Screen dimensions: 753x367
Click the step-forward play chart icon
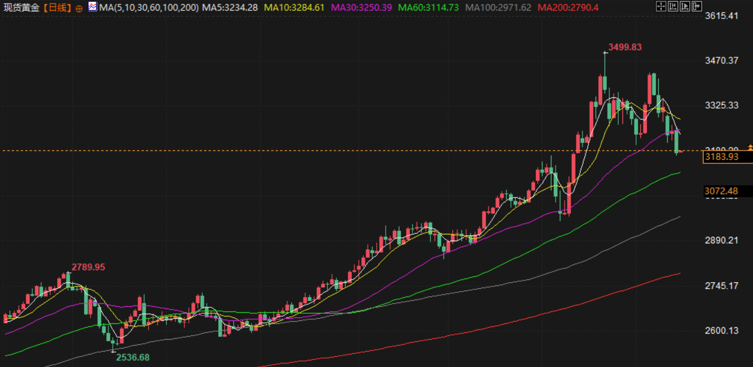[x=684, y=7]
